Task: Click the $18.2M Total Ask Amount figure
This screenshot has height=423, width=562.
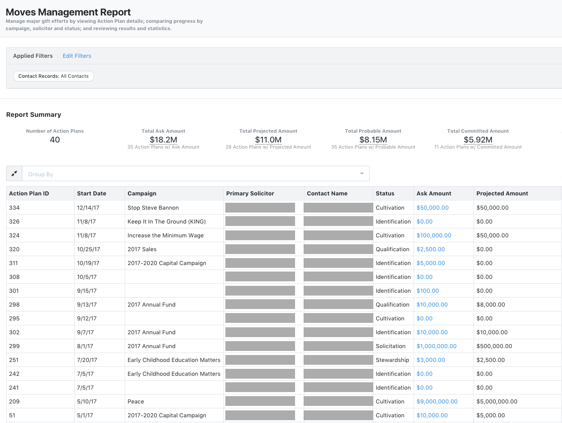Action: point(163,140)
